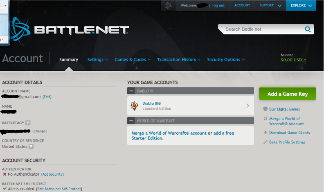The image size is (324, 192).
Task: Click the Account page heading
Action: pyautogui.click(x=22, y=58)
